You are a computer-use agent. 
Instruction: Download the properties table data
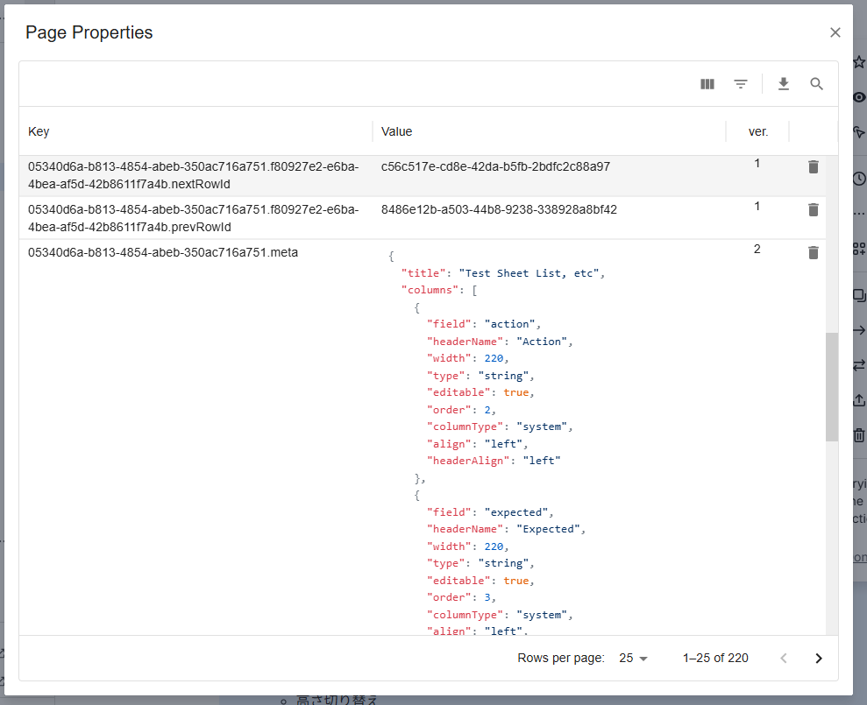[x=784, y=84]
